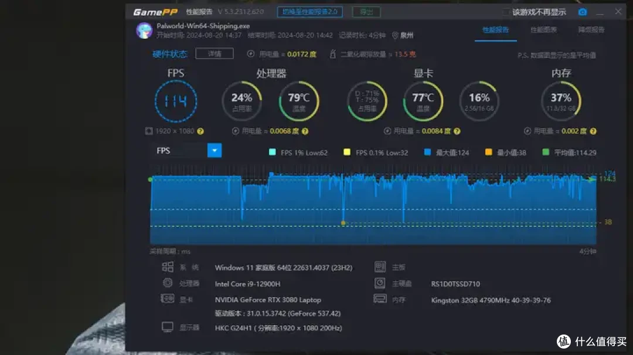Click the 系统 operating system icon
This screenshot has height=355, width=633.
168,267
